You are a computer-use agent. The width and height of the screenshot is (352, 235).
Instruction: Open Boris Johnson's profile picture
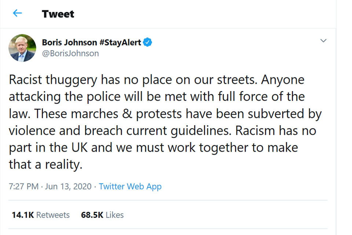tap(22, 48)
